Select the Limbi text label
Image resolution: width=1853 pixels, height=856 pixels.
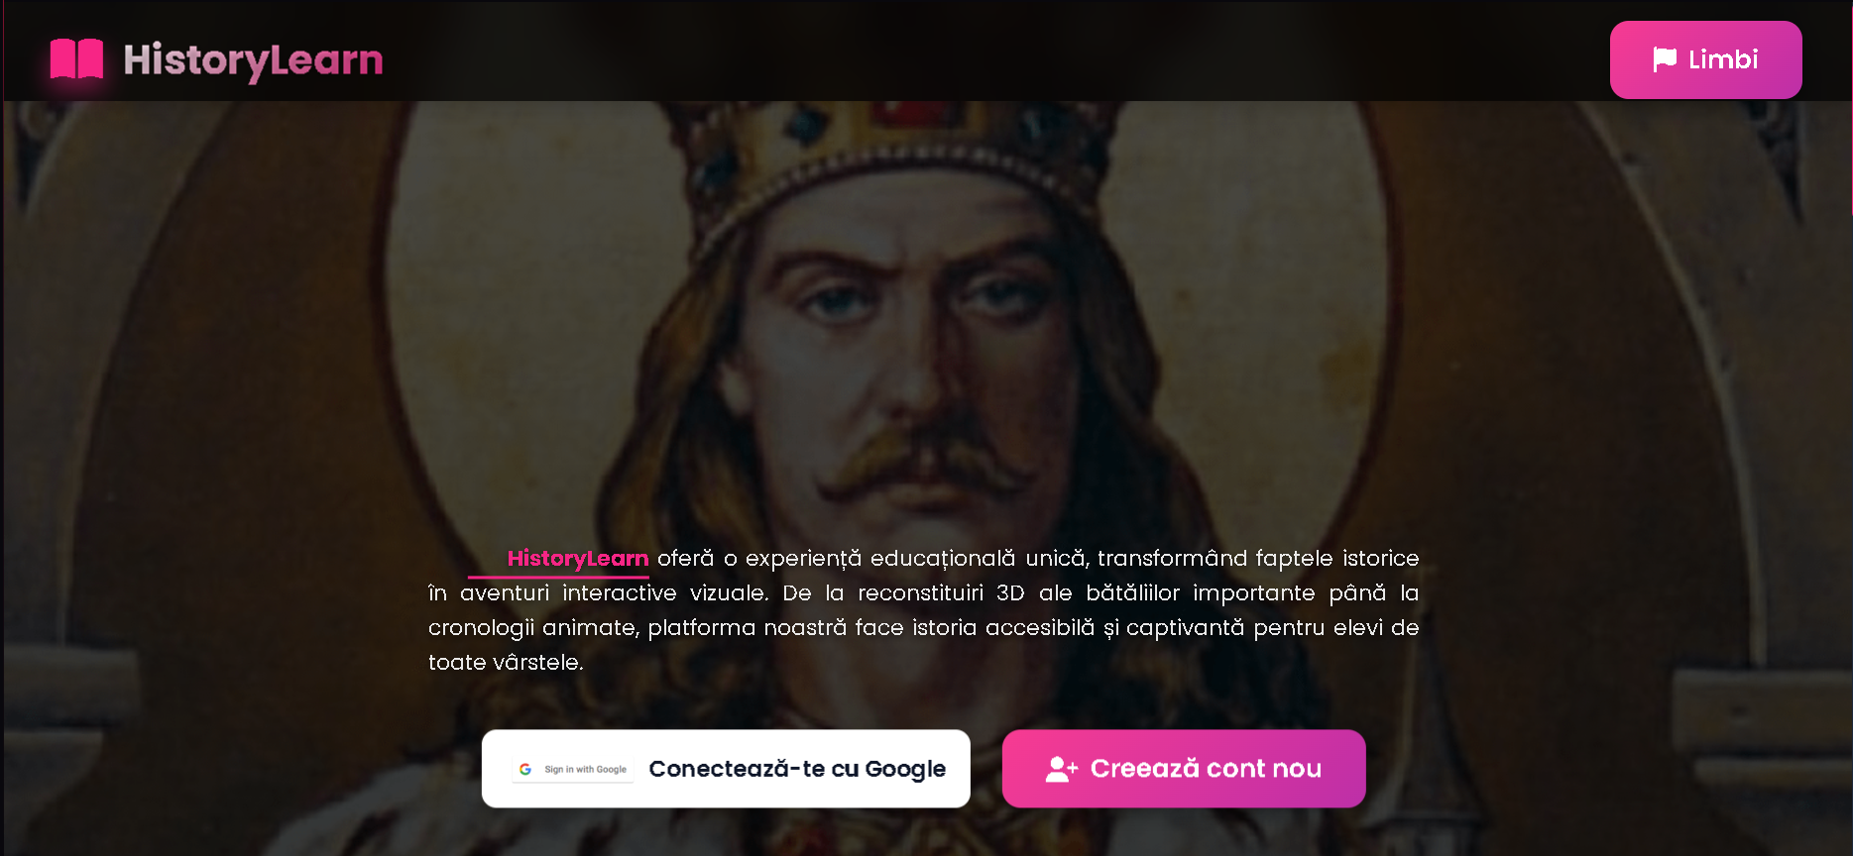point(1723,59)
